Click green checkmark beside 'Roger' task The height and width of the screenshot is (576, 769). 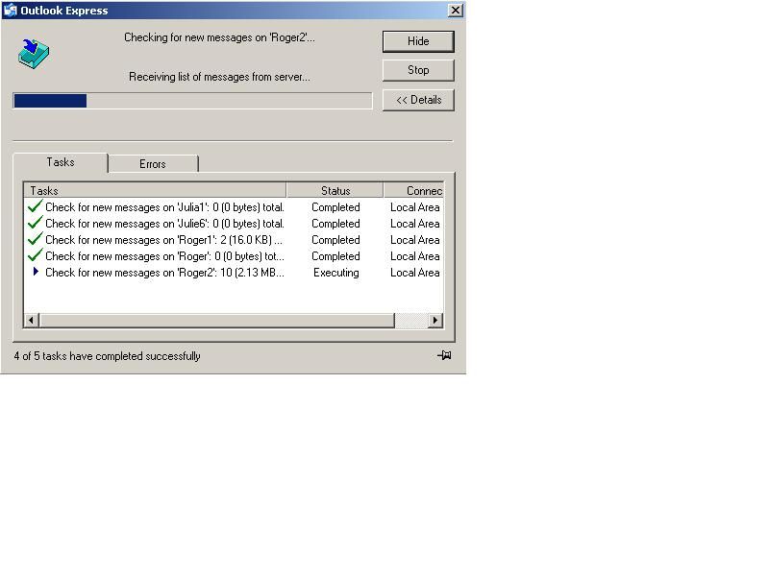36,255
